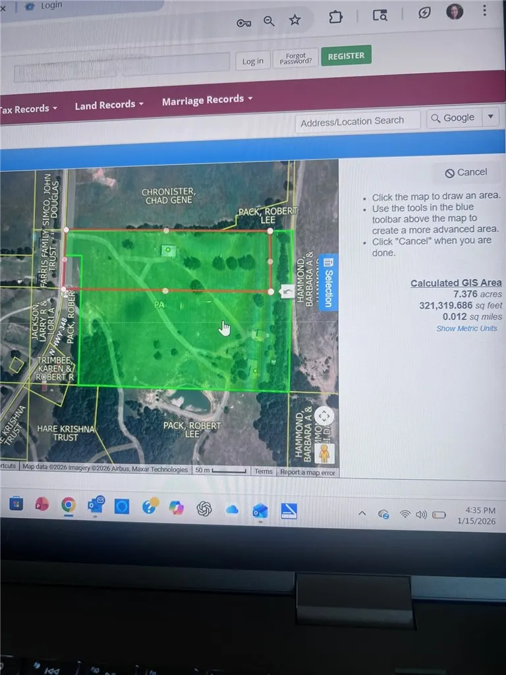Image resolution: width=506 pixels, height=675 pixels.
Task: Click the Log in button
Action: tap(252, 61)
